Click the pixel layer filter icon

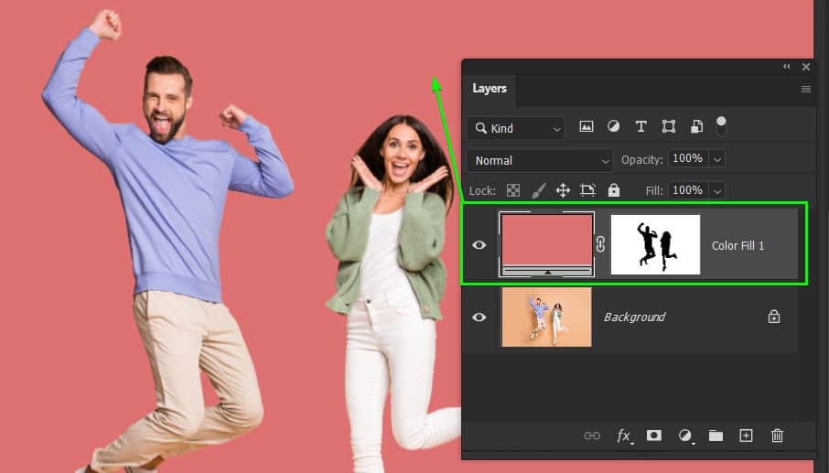coord(587,127)
